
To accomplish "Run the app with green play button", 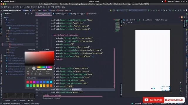I will tap(149, 10).
